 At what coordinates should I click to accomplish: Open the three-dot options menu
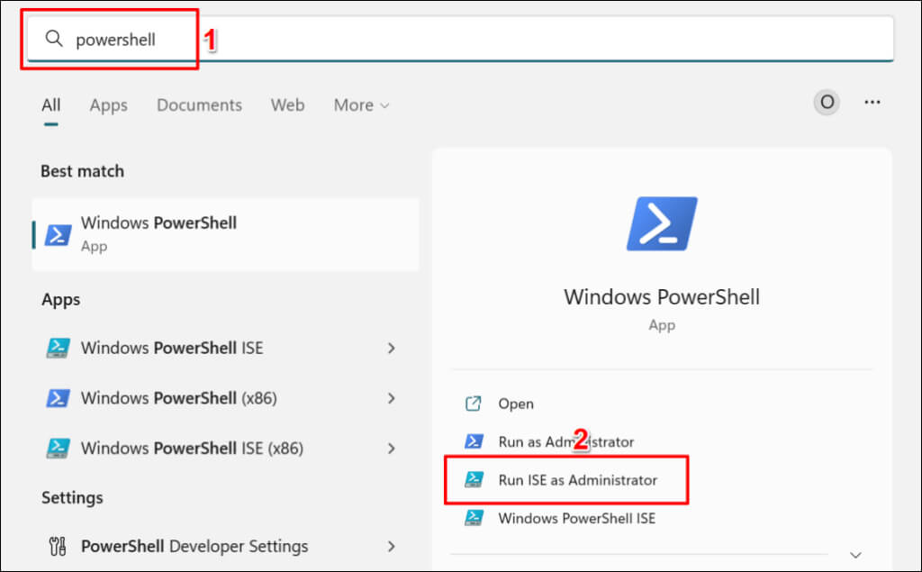point(872,103)
